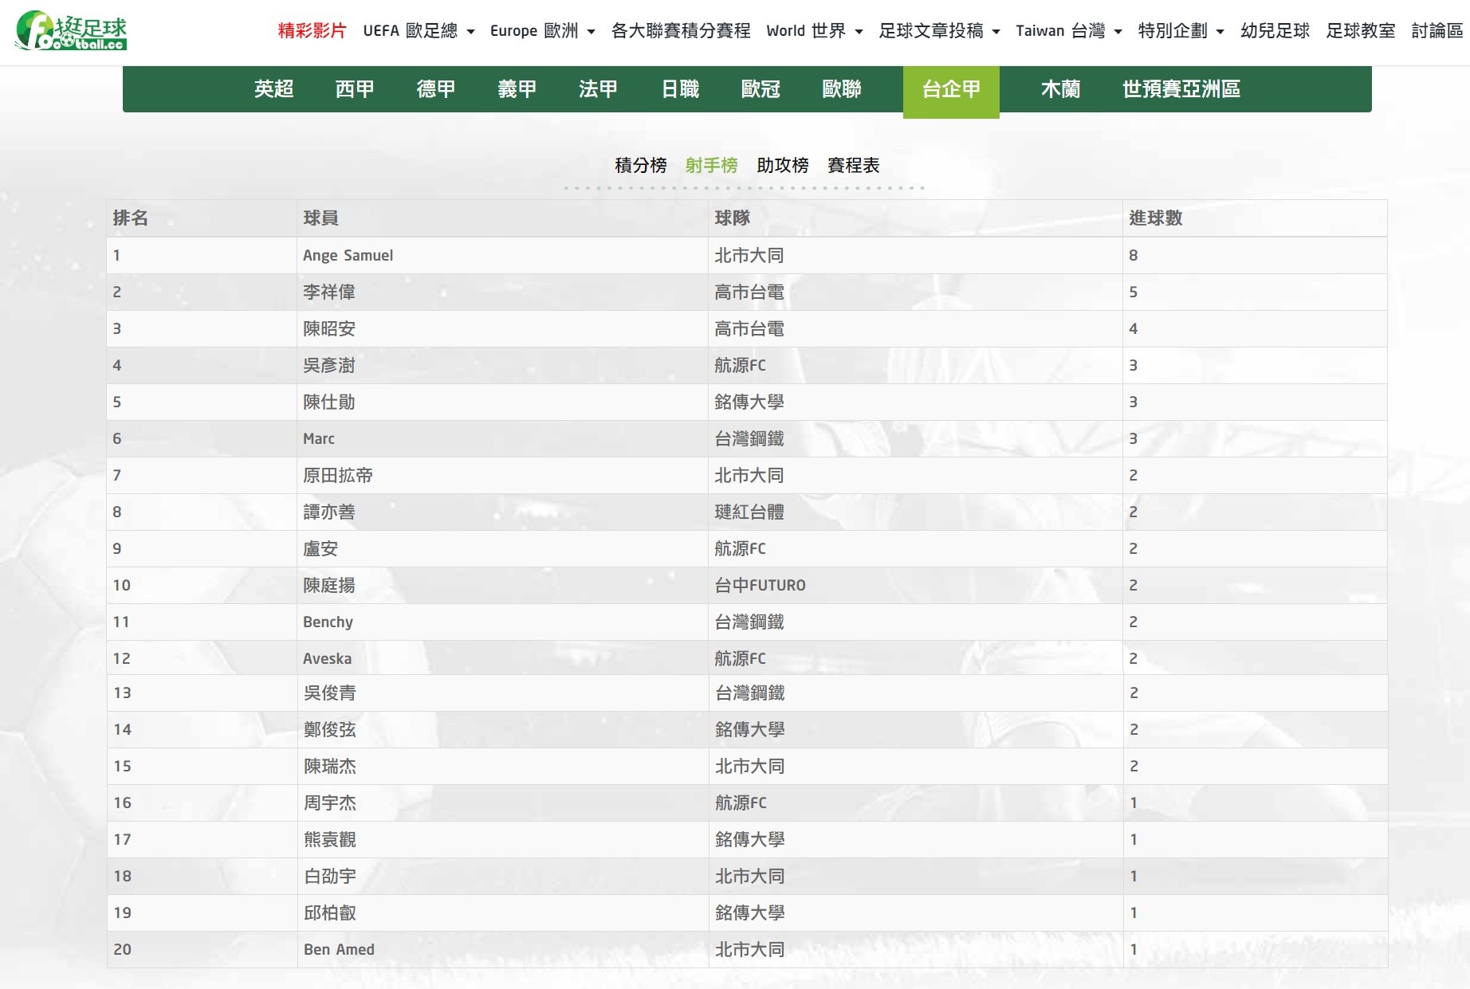1470x989 pixels.
Task: Select player 鄭俊弦 in the table
Action: pyautogui.click(x=330, y=730)
